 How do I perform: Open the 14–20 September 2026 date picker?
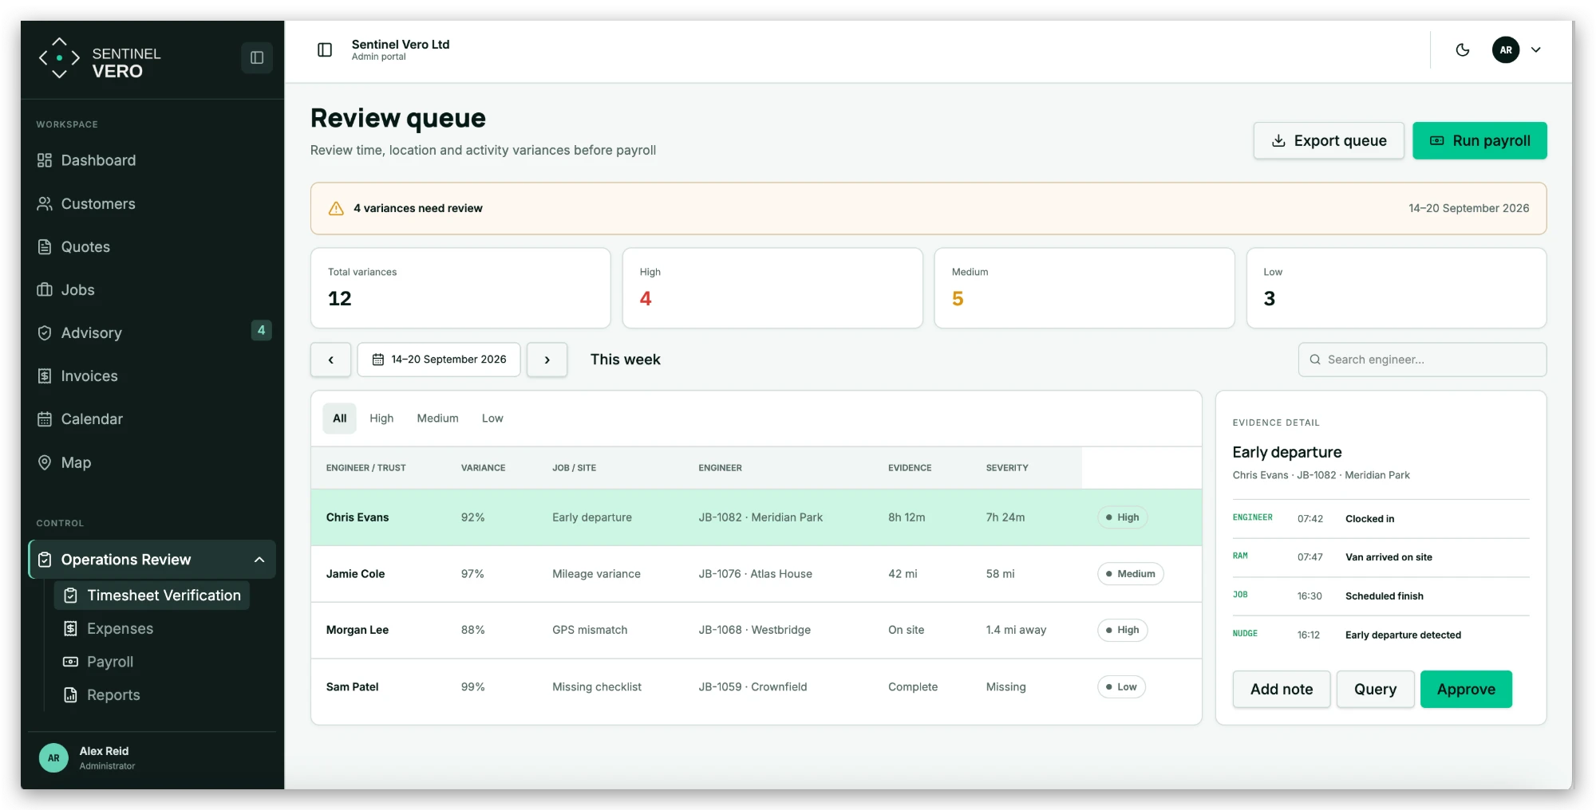pyautogui.click(x=439, y=360)
